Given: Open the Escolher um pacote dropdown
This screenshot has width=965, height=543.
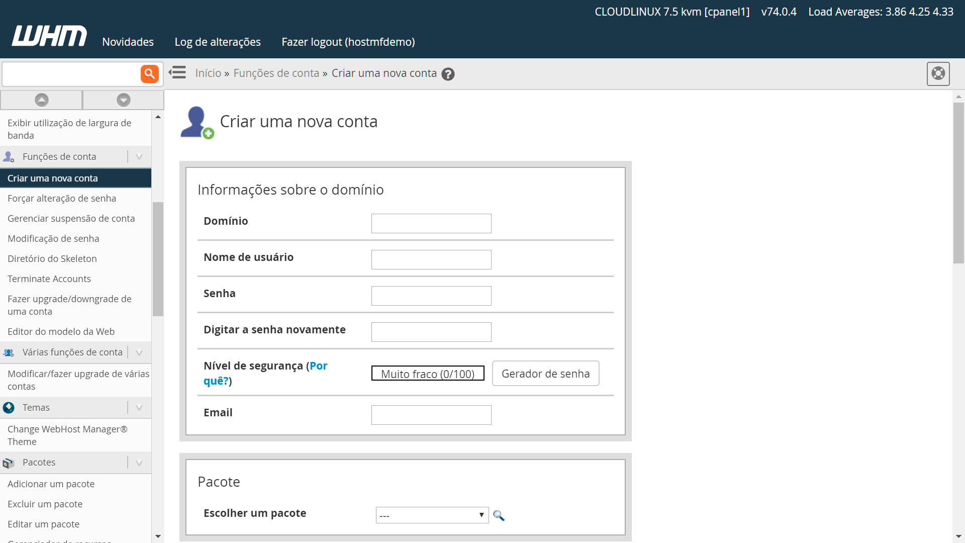Looking at the screenshot, I should point(432,515).
